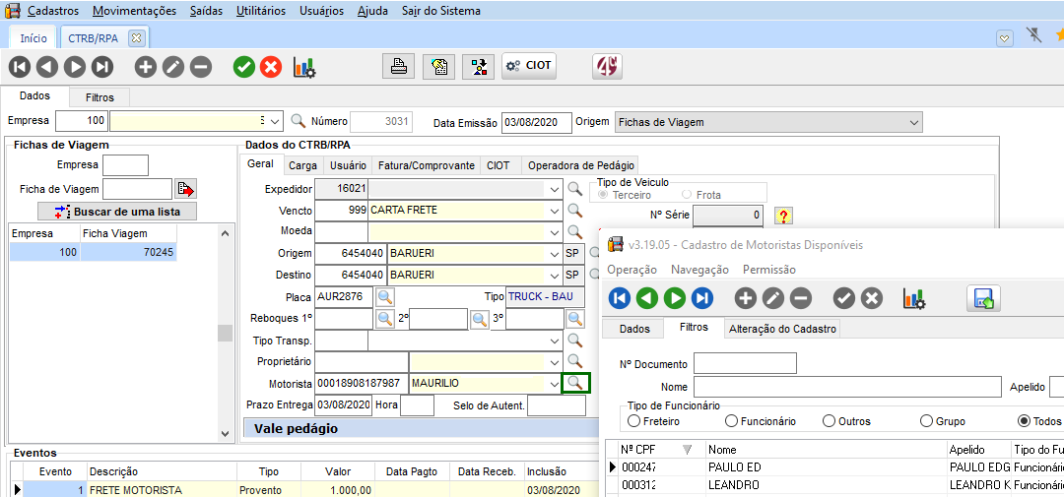Select the Freteiro radio button
Viewport: 1064px width, 497px height.
point(633,421)
